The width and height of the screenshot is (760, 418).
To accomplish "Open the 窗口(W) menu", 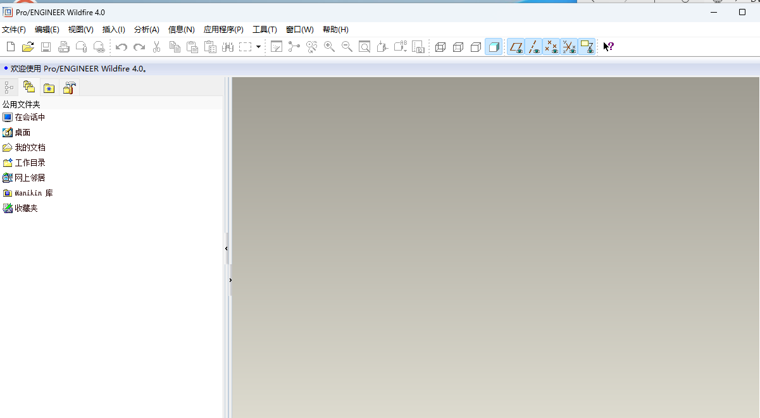I will (300, 30).
